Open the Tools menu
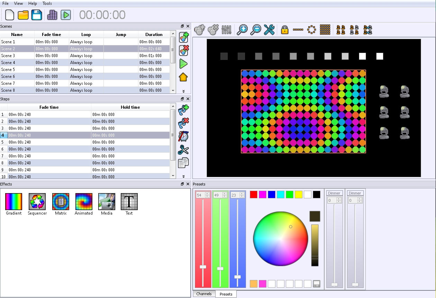 [x=47, y=3]
